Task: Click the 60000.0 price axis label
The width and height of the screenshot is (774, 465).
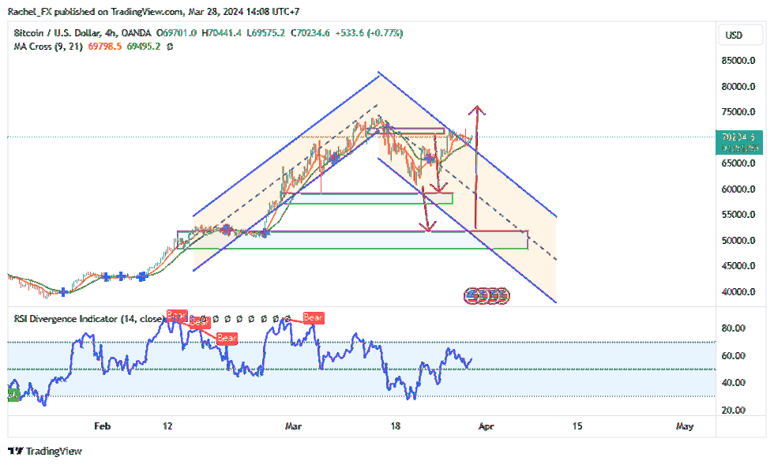Action: pyautogui.click(x=738, y=189)
